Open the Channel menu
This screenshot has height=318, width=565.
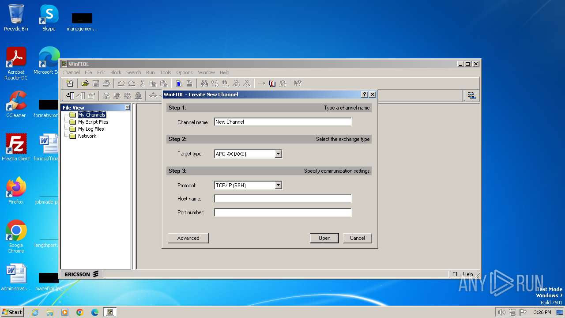pyautogui.click(x=71, y=72)
